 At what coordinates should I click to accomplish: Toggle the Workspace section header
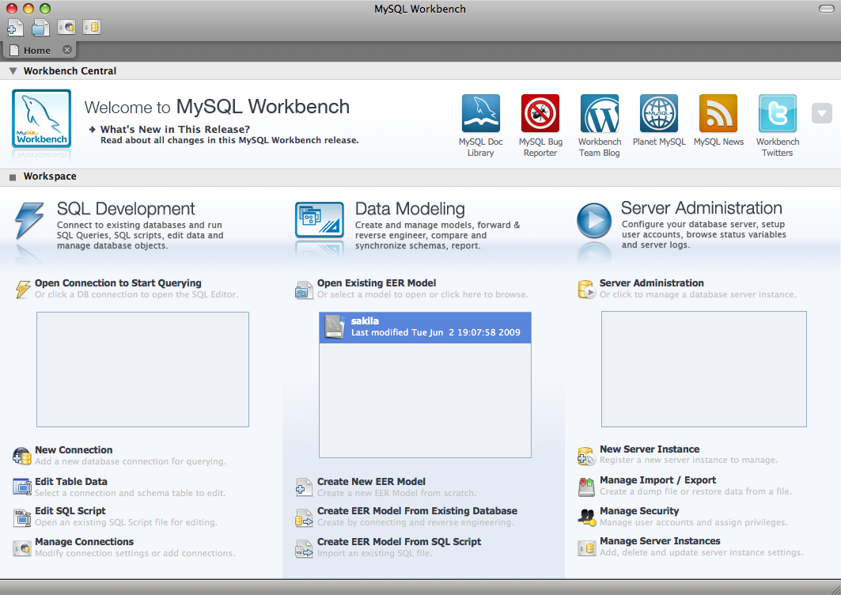click(x=13, y=177)
